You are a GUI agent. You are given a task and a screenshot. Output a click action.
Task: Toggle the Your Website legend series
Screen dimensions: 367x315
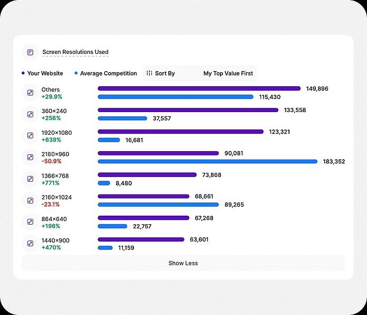42,73
